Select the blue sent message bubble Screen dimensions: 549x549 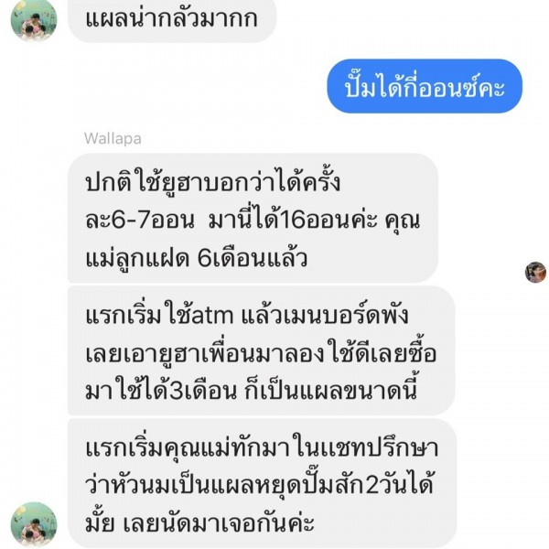click(x=425, y=87)
